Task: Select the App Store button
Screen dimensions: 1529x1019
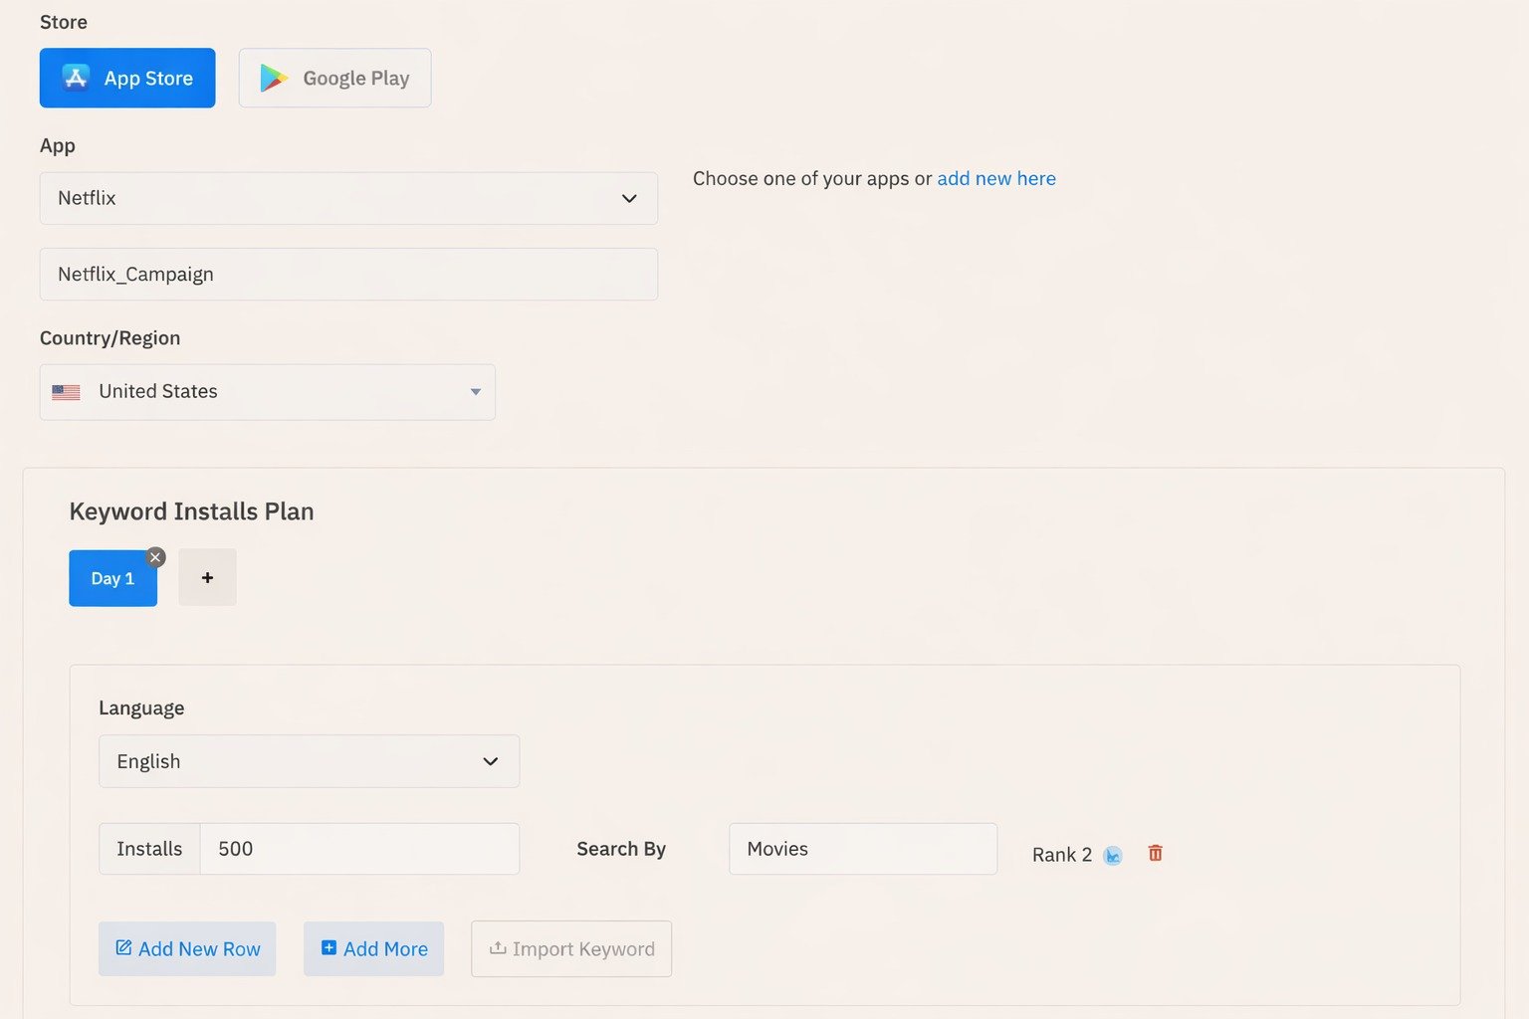Action: point(127,78)
